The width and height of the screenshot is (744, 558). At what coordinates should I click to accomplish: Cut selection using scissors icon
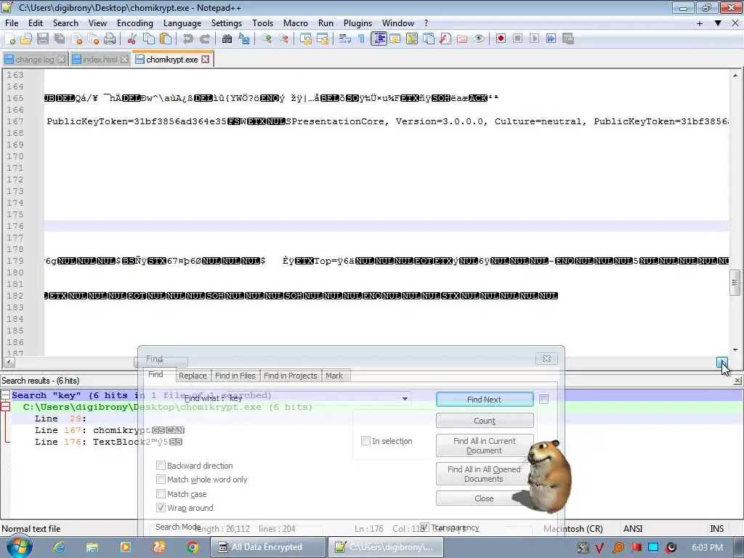[132, 39]
